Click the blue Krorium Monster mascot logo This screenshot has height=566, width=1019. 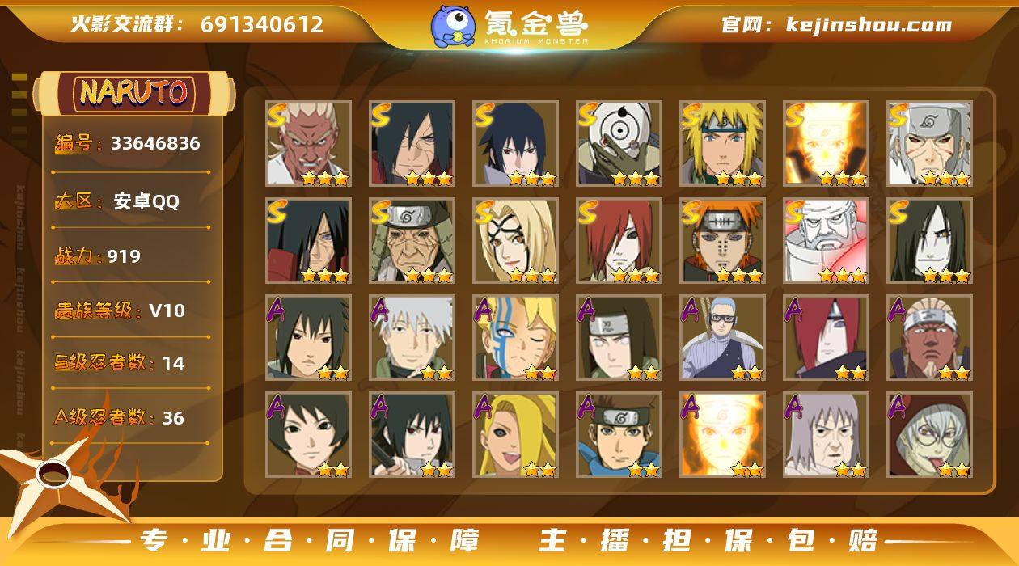(x=453, y=26)
